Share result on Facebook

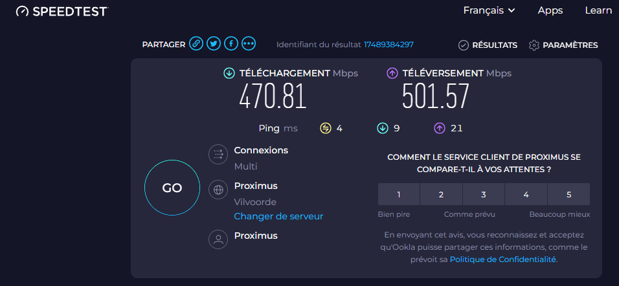231,44
